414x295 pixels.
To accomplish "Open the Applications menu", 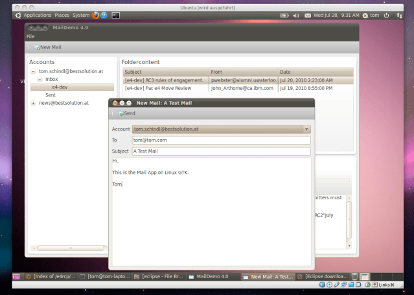I will click(38, 15).
